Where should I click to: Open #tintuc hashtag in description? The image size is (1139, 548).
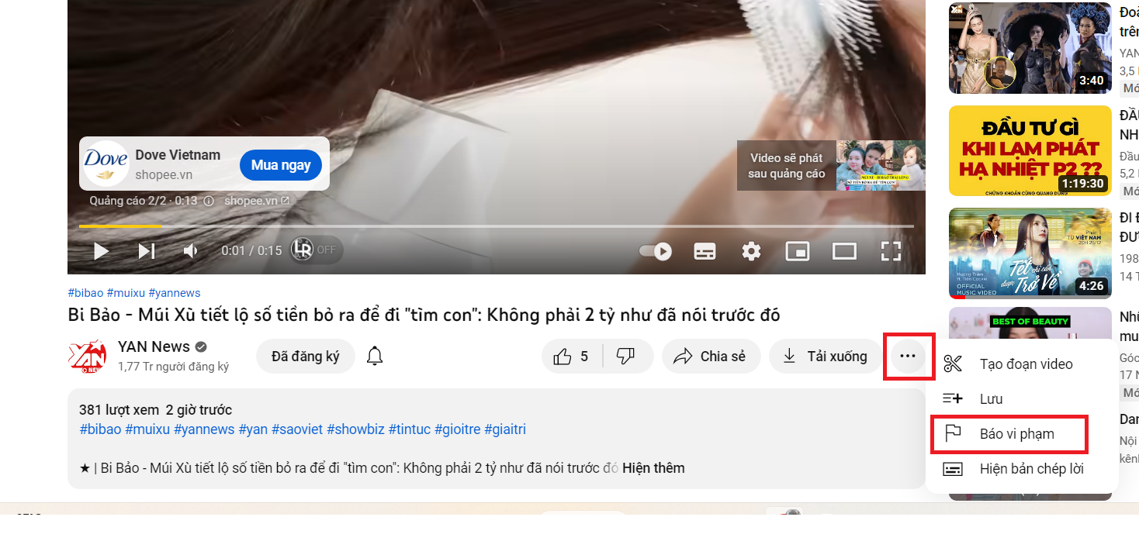(410, 429)
